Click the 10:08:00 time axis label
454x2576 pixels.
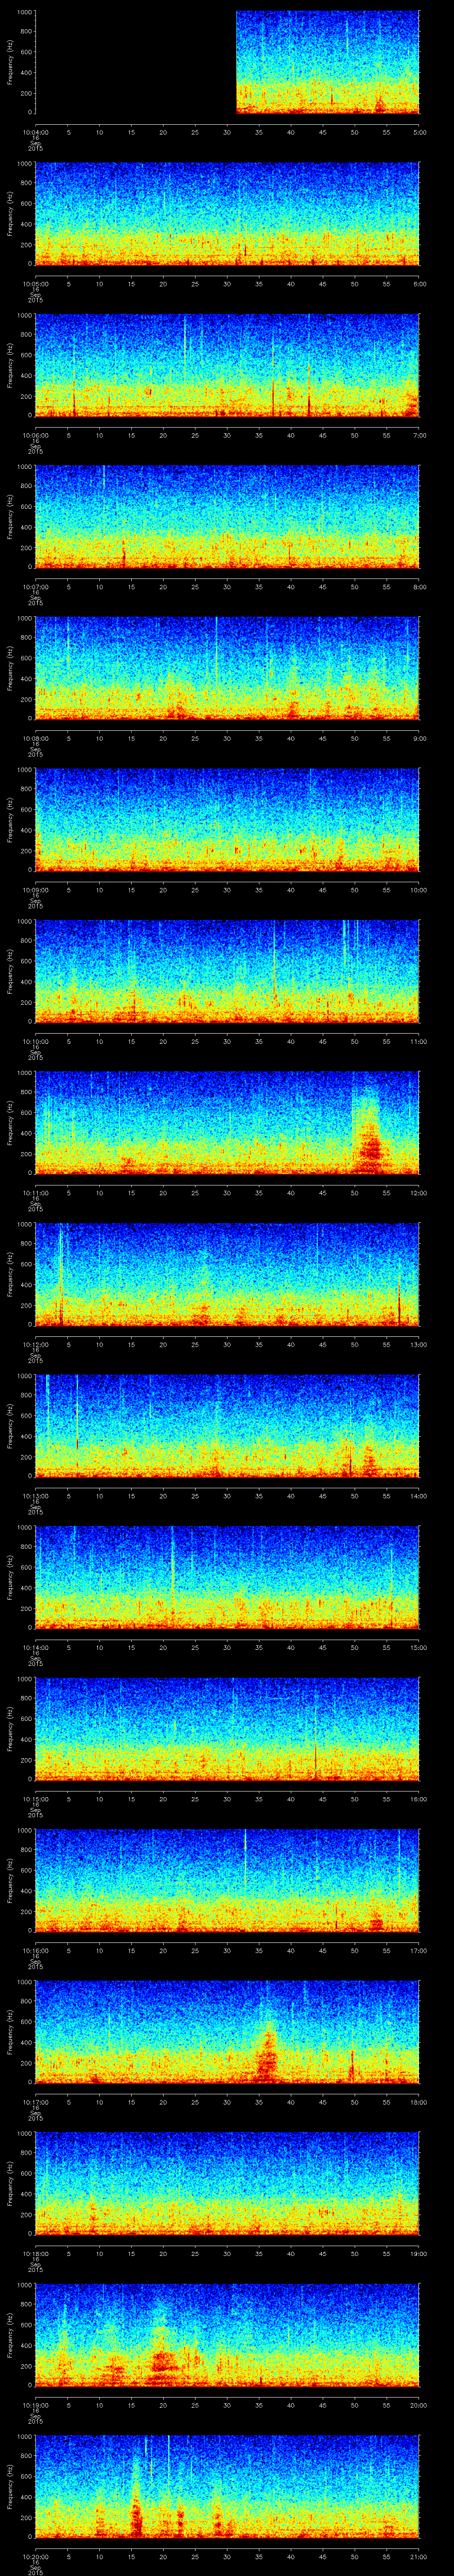click(35, 738)
